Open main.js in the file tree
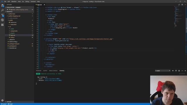 12,37
